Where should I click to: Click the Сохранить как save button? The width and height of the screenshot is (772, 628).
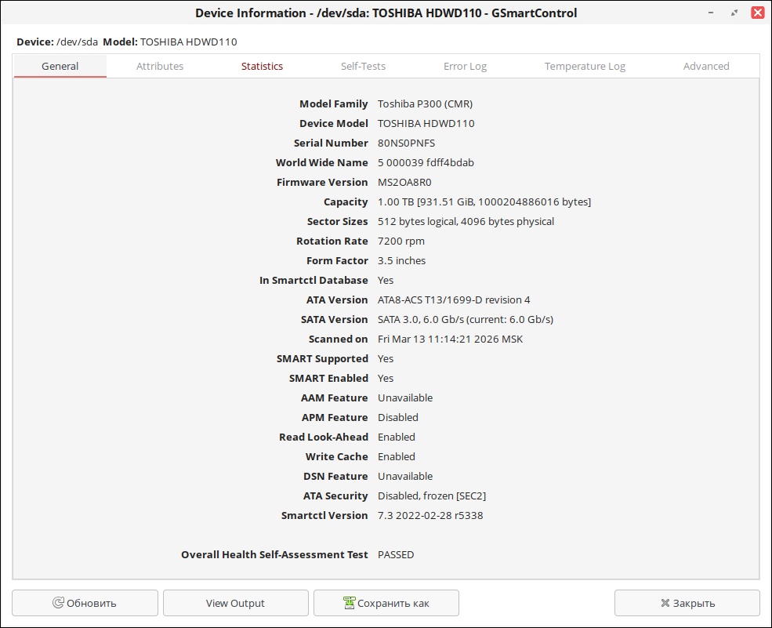tap(386, 603)
